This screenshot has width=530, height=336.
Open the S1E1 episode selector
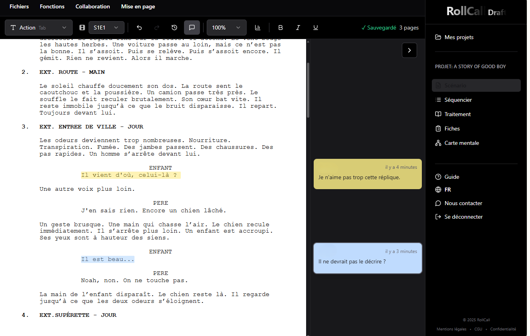[107, 28]
